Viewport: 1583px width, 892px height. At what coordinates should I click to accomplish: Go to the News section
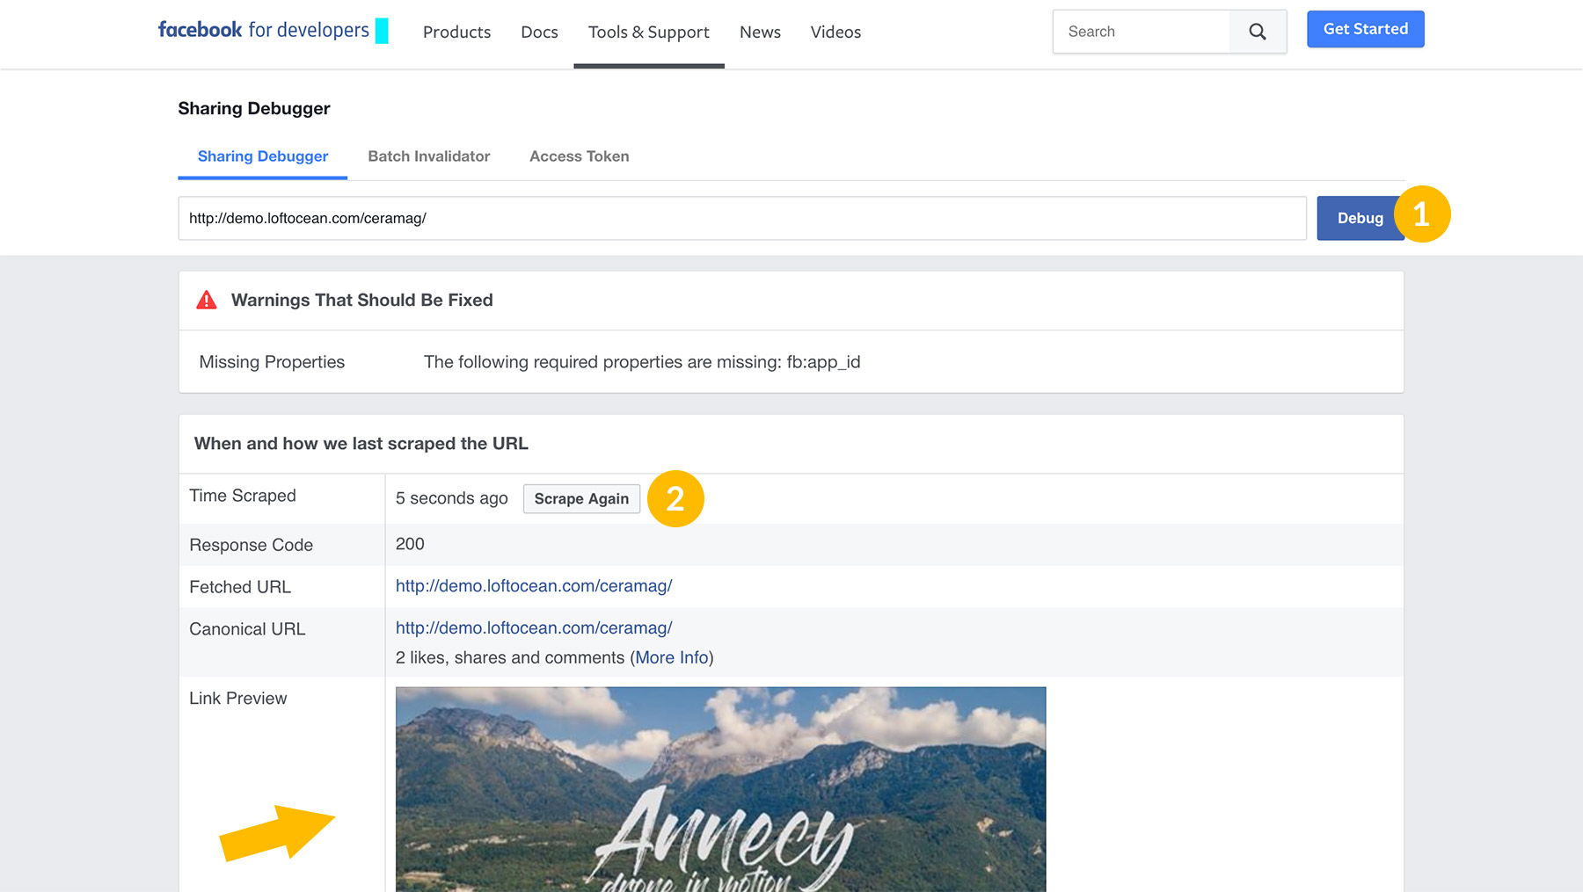760,33
